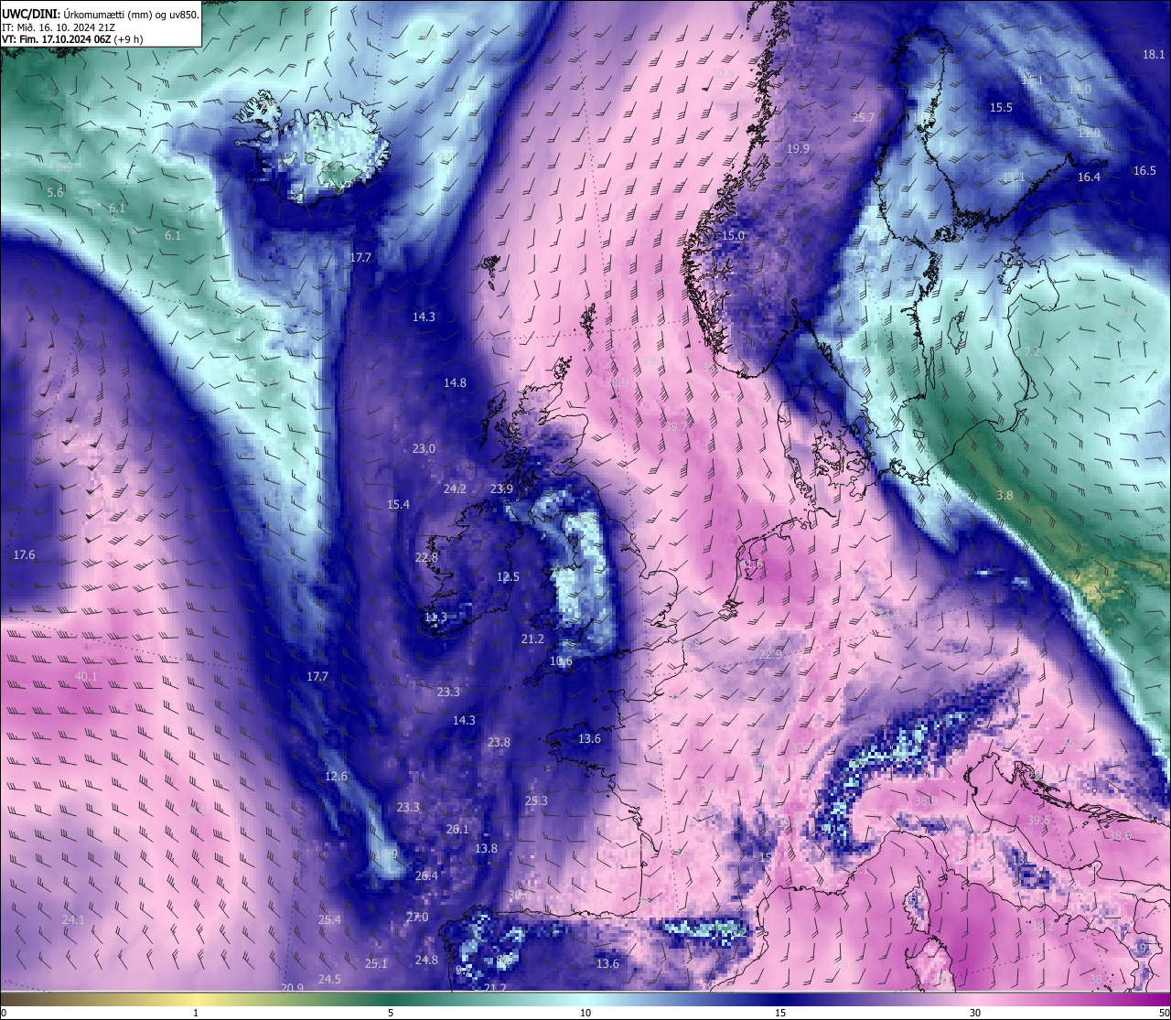The height and width of the screenshot is (1020, 1171).
Task: Click the 30 tick on the colour scale
Action: (x=975, y=1013)
